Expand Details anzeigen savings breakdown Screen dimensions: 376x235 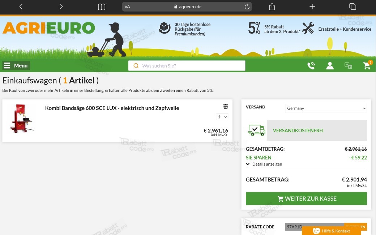point(264,164)
